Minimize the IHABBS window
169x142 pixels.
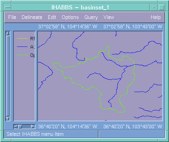coord(154,7)
